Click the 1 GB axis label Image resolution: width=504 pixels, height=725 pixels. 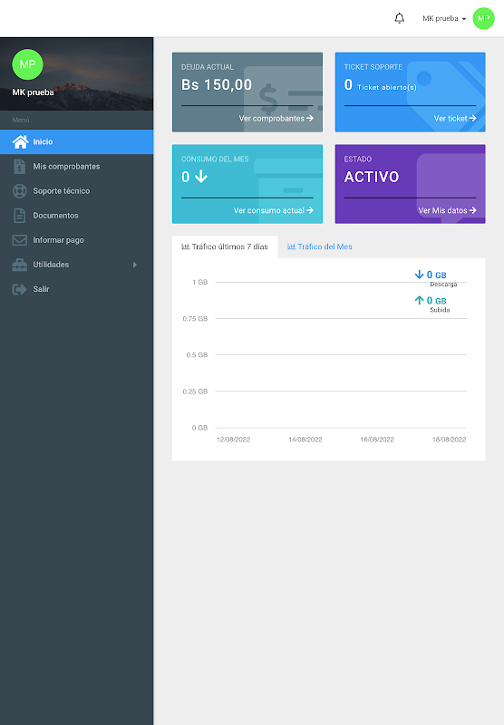(x=199, y=282)
